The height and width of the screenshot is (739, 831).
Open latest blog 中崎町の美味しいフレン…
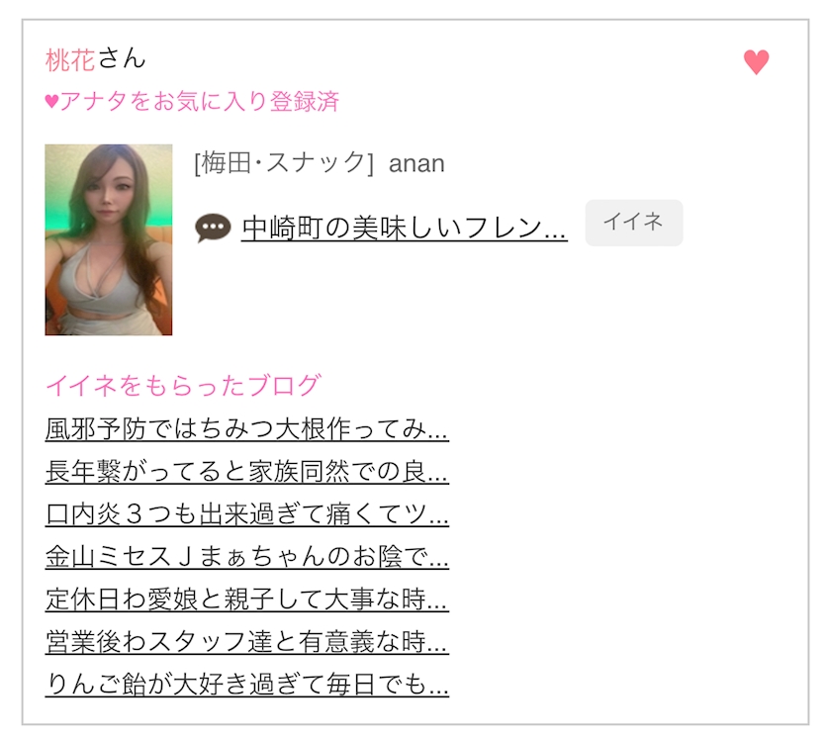(405, 228)
